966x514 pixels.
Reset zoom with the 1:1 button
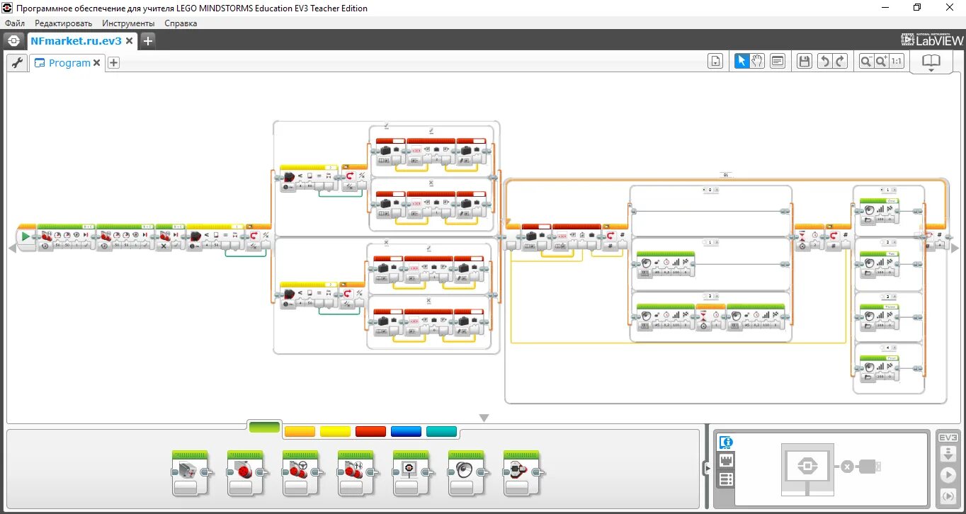coord(897,61)
